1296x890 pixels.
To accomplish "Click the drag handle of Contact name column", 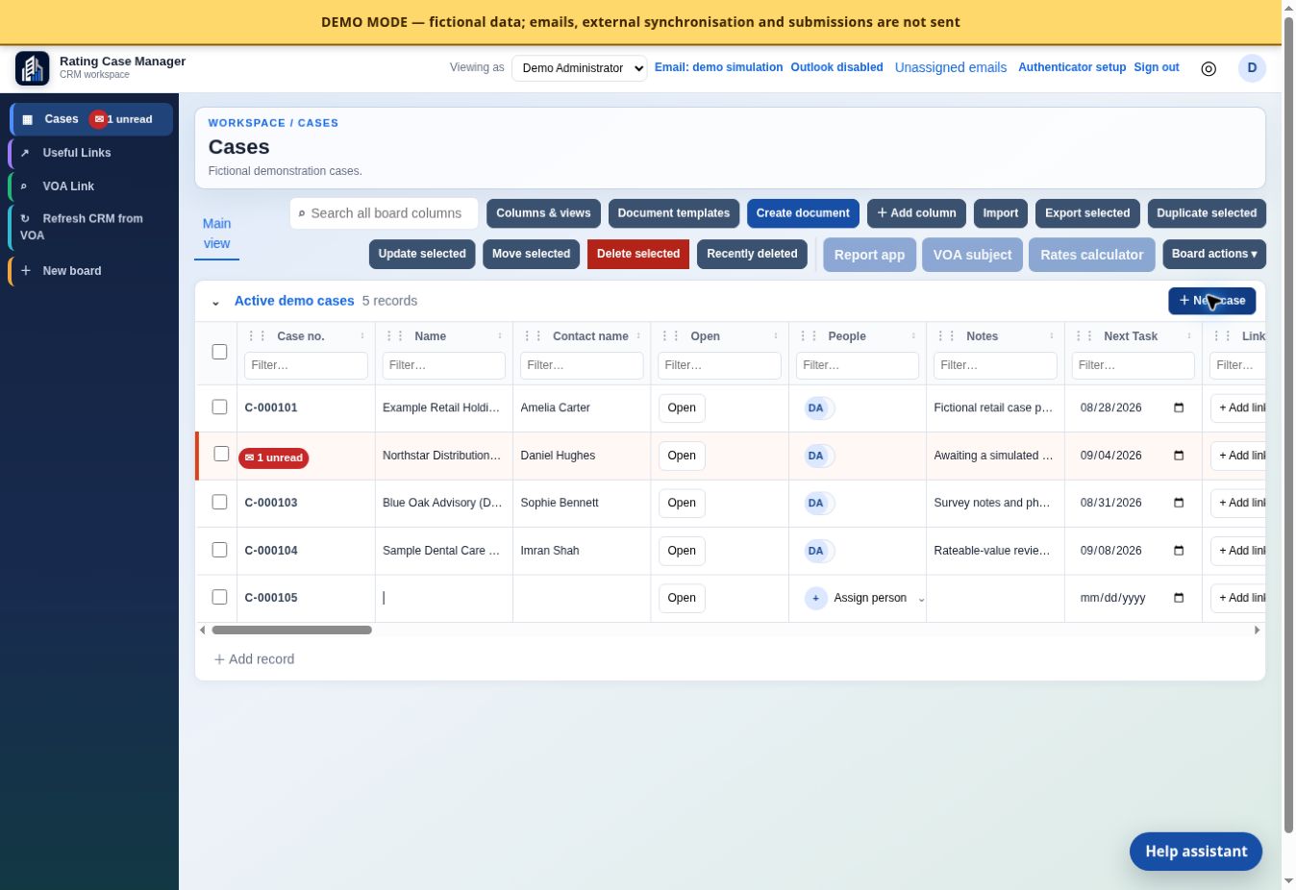I will [x=534, y=336].
